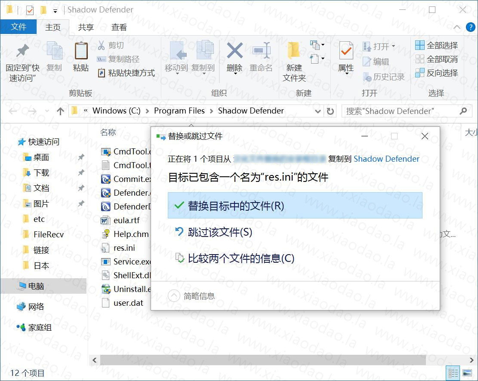This screenshot has height=381, width=478.
Task: Click the Search Shadow Defender field
Action: (407, 111)
